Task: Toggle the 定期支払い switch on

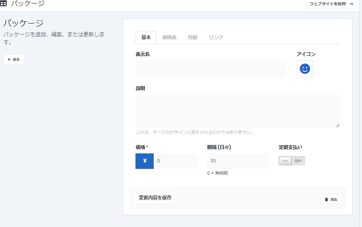Action: coord(292,161)
